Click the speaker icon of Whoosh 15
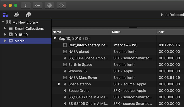184x107 pixels. pyautogui.click(x=65, y=71)
